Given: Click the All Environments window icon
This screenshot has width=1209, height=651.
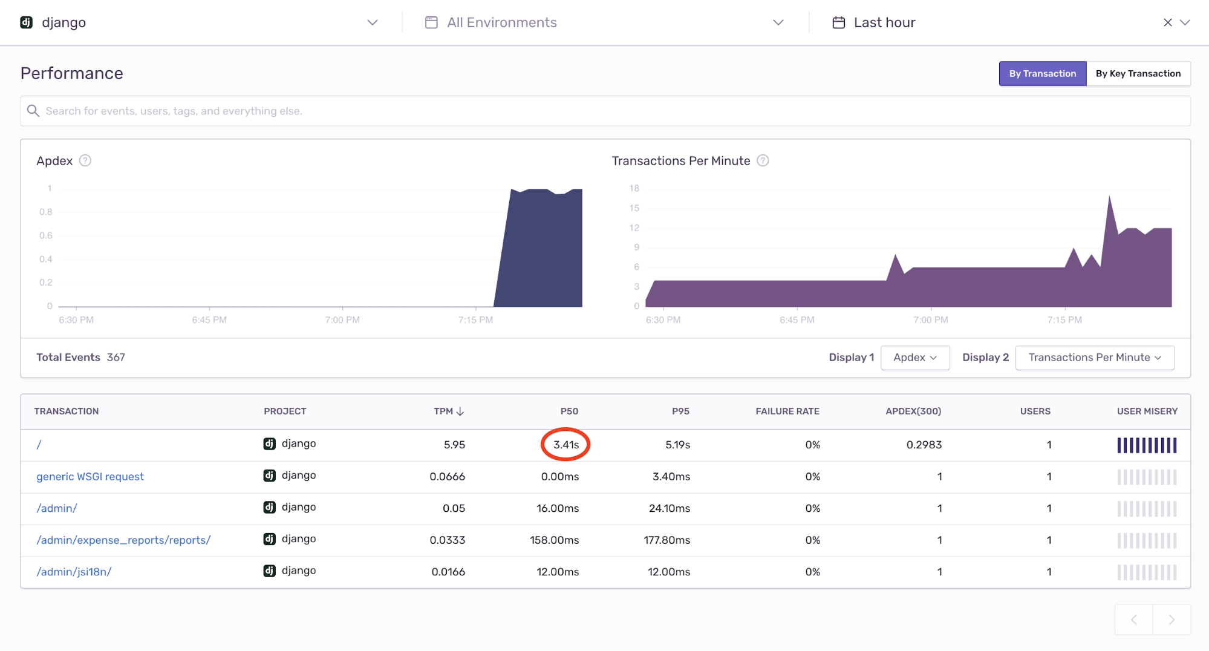Looking at the screenshot, I should point(431,22).
